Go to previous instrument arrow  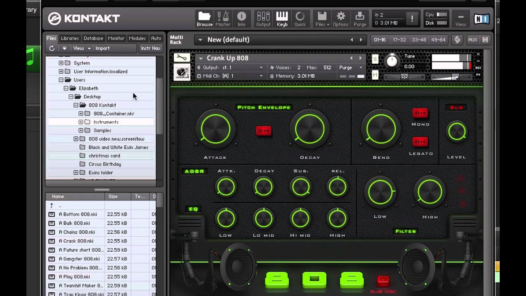coord(351,58)
